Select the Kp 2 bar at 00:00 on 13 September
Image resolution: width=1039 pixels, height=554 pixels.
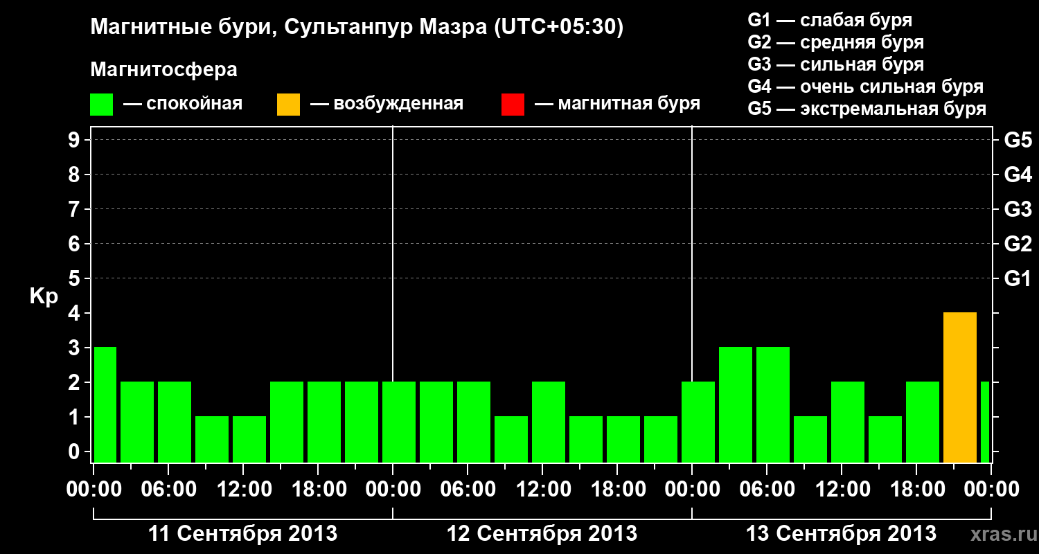click(x=698, y=422)
